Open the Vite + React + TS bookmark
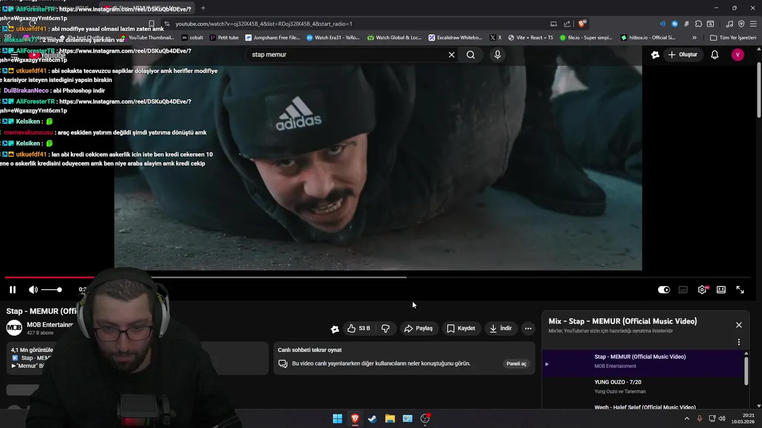 [530, 37]
